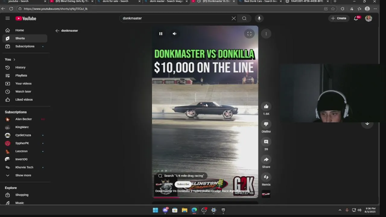Open Your videos in the sidebar
Screen dimensions: 386x217
tap(25, 83)
